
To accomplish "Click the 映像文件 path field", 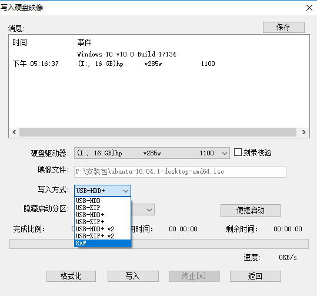I will [180, 172].
